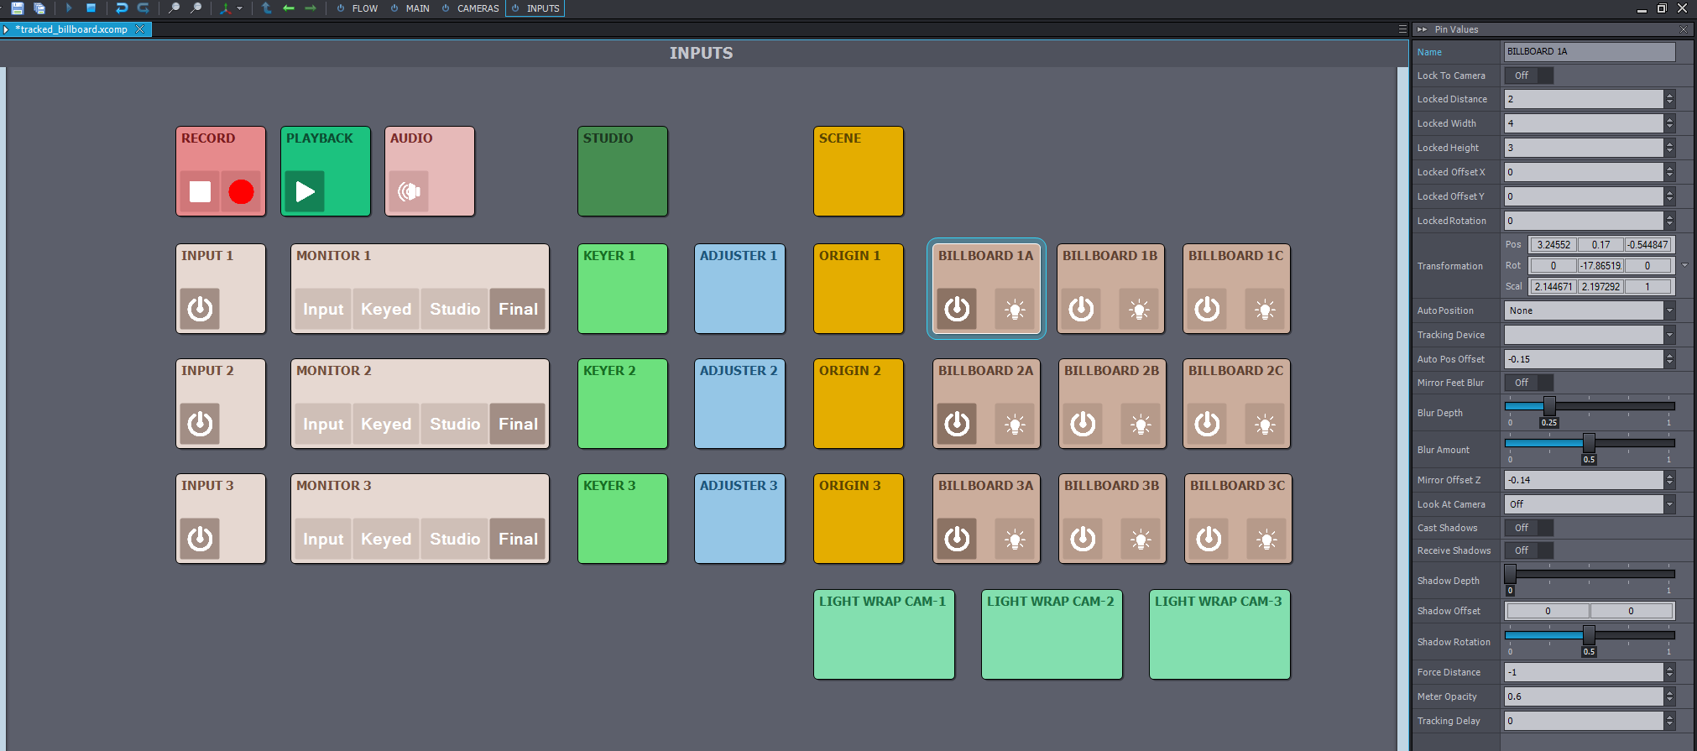
Task: Select Keyed view in MONITOR 1
Action: click(x=386, y=310)
